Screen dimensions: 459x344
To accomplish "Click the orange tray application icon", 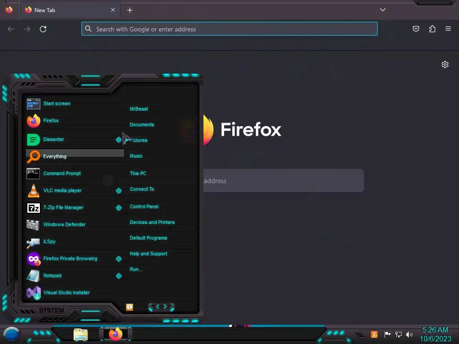I will [x=374, y=334].
